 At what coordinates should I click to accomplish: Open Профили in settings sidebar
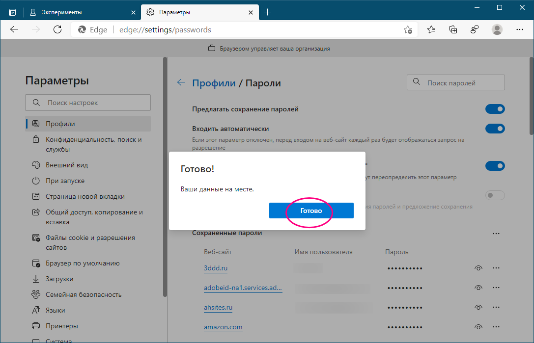[88, 124]
